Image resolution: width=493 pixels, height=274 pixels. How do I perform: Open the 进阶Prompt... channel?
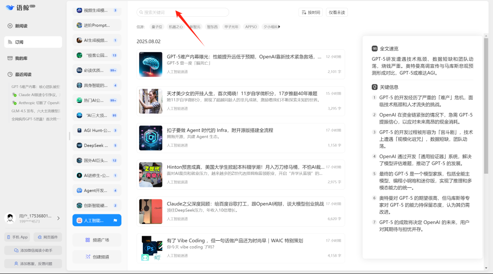pyautogui.click(x=97, y=26)
